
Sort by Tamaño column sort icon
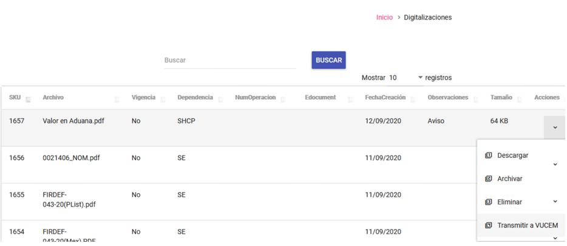coord(519,100)
